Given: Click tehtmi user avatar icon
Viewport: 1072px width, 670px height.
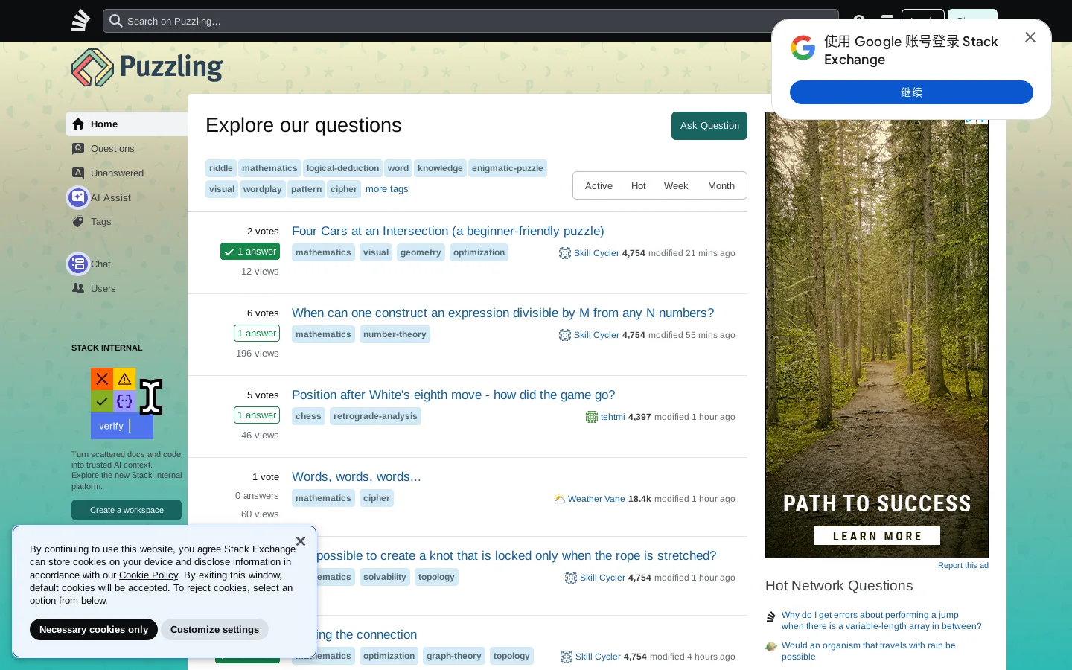Looking at the screenshot, I should click(592, 417).
